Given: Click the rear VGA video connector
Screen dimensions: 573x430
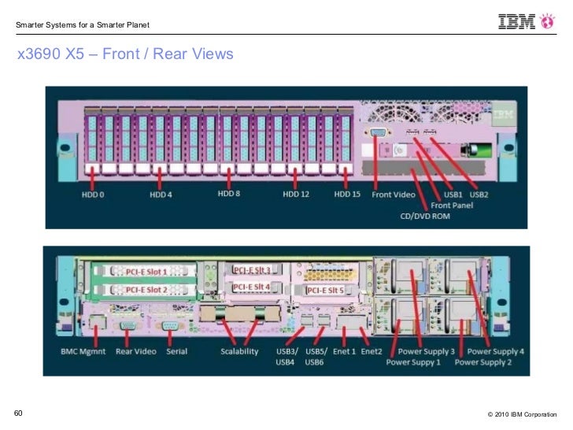Looking at the screenshot, I should 127,325.
